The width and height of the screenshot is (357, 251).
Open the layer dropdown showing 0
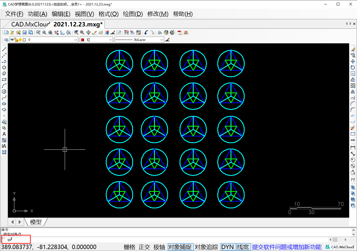pyautogui.click(x=44, y=40)
